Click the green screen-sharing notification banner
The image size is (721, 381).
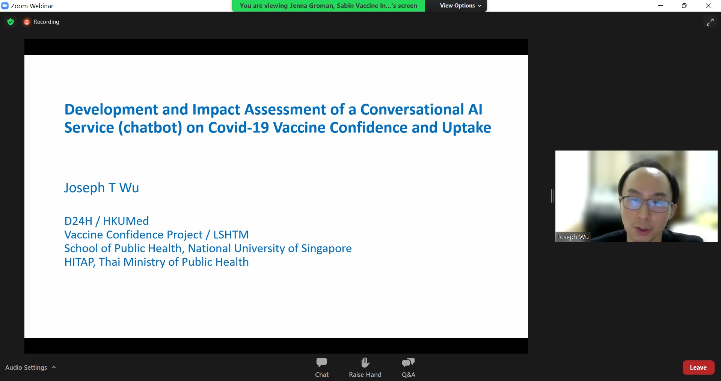pyautogui.click(x=329, y=6)
